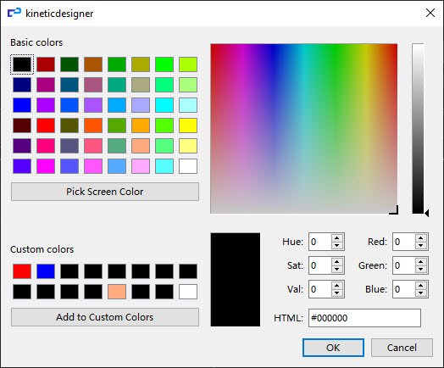This screenshot has height=368, width=444.
Task: Choose the pale yellow basic swatch
Action: [x=188, y=146]
